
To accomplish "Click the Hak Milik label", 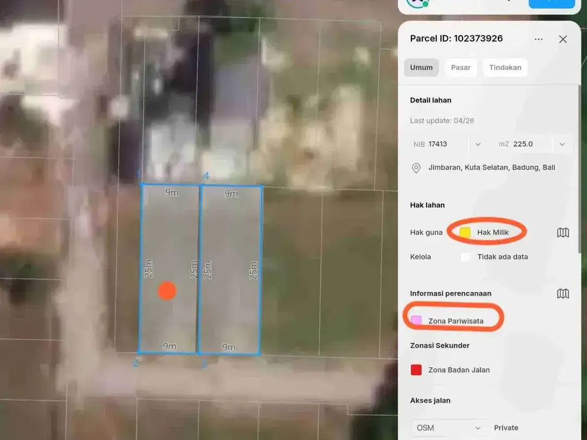I will [x=492, y=232].
